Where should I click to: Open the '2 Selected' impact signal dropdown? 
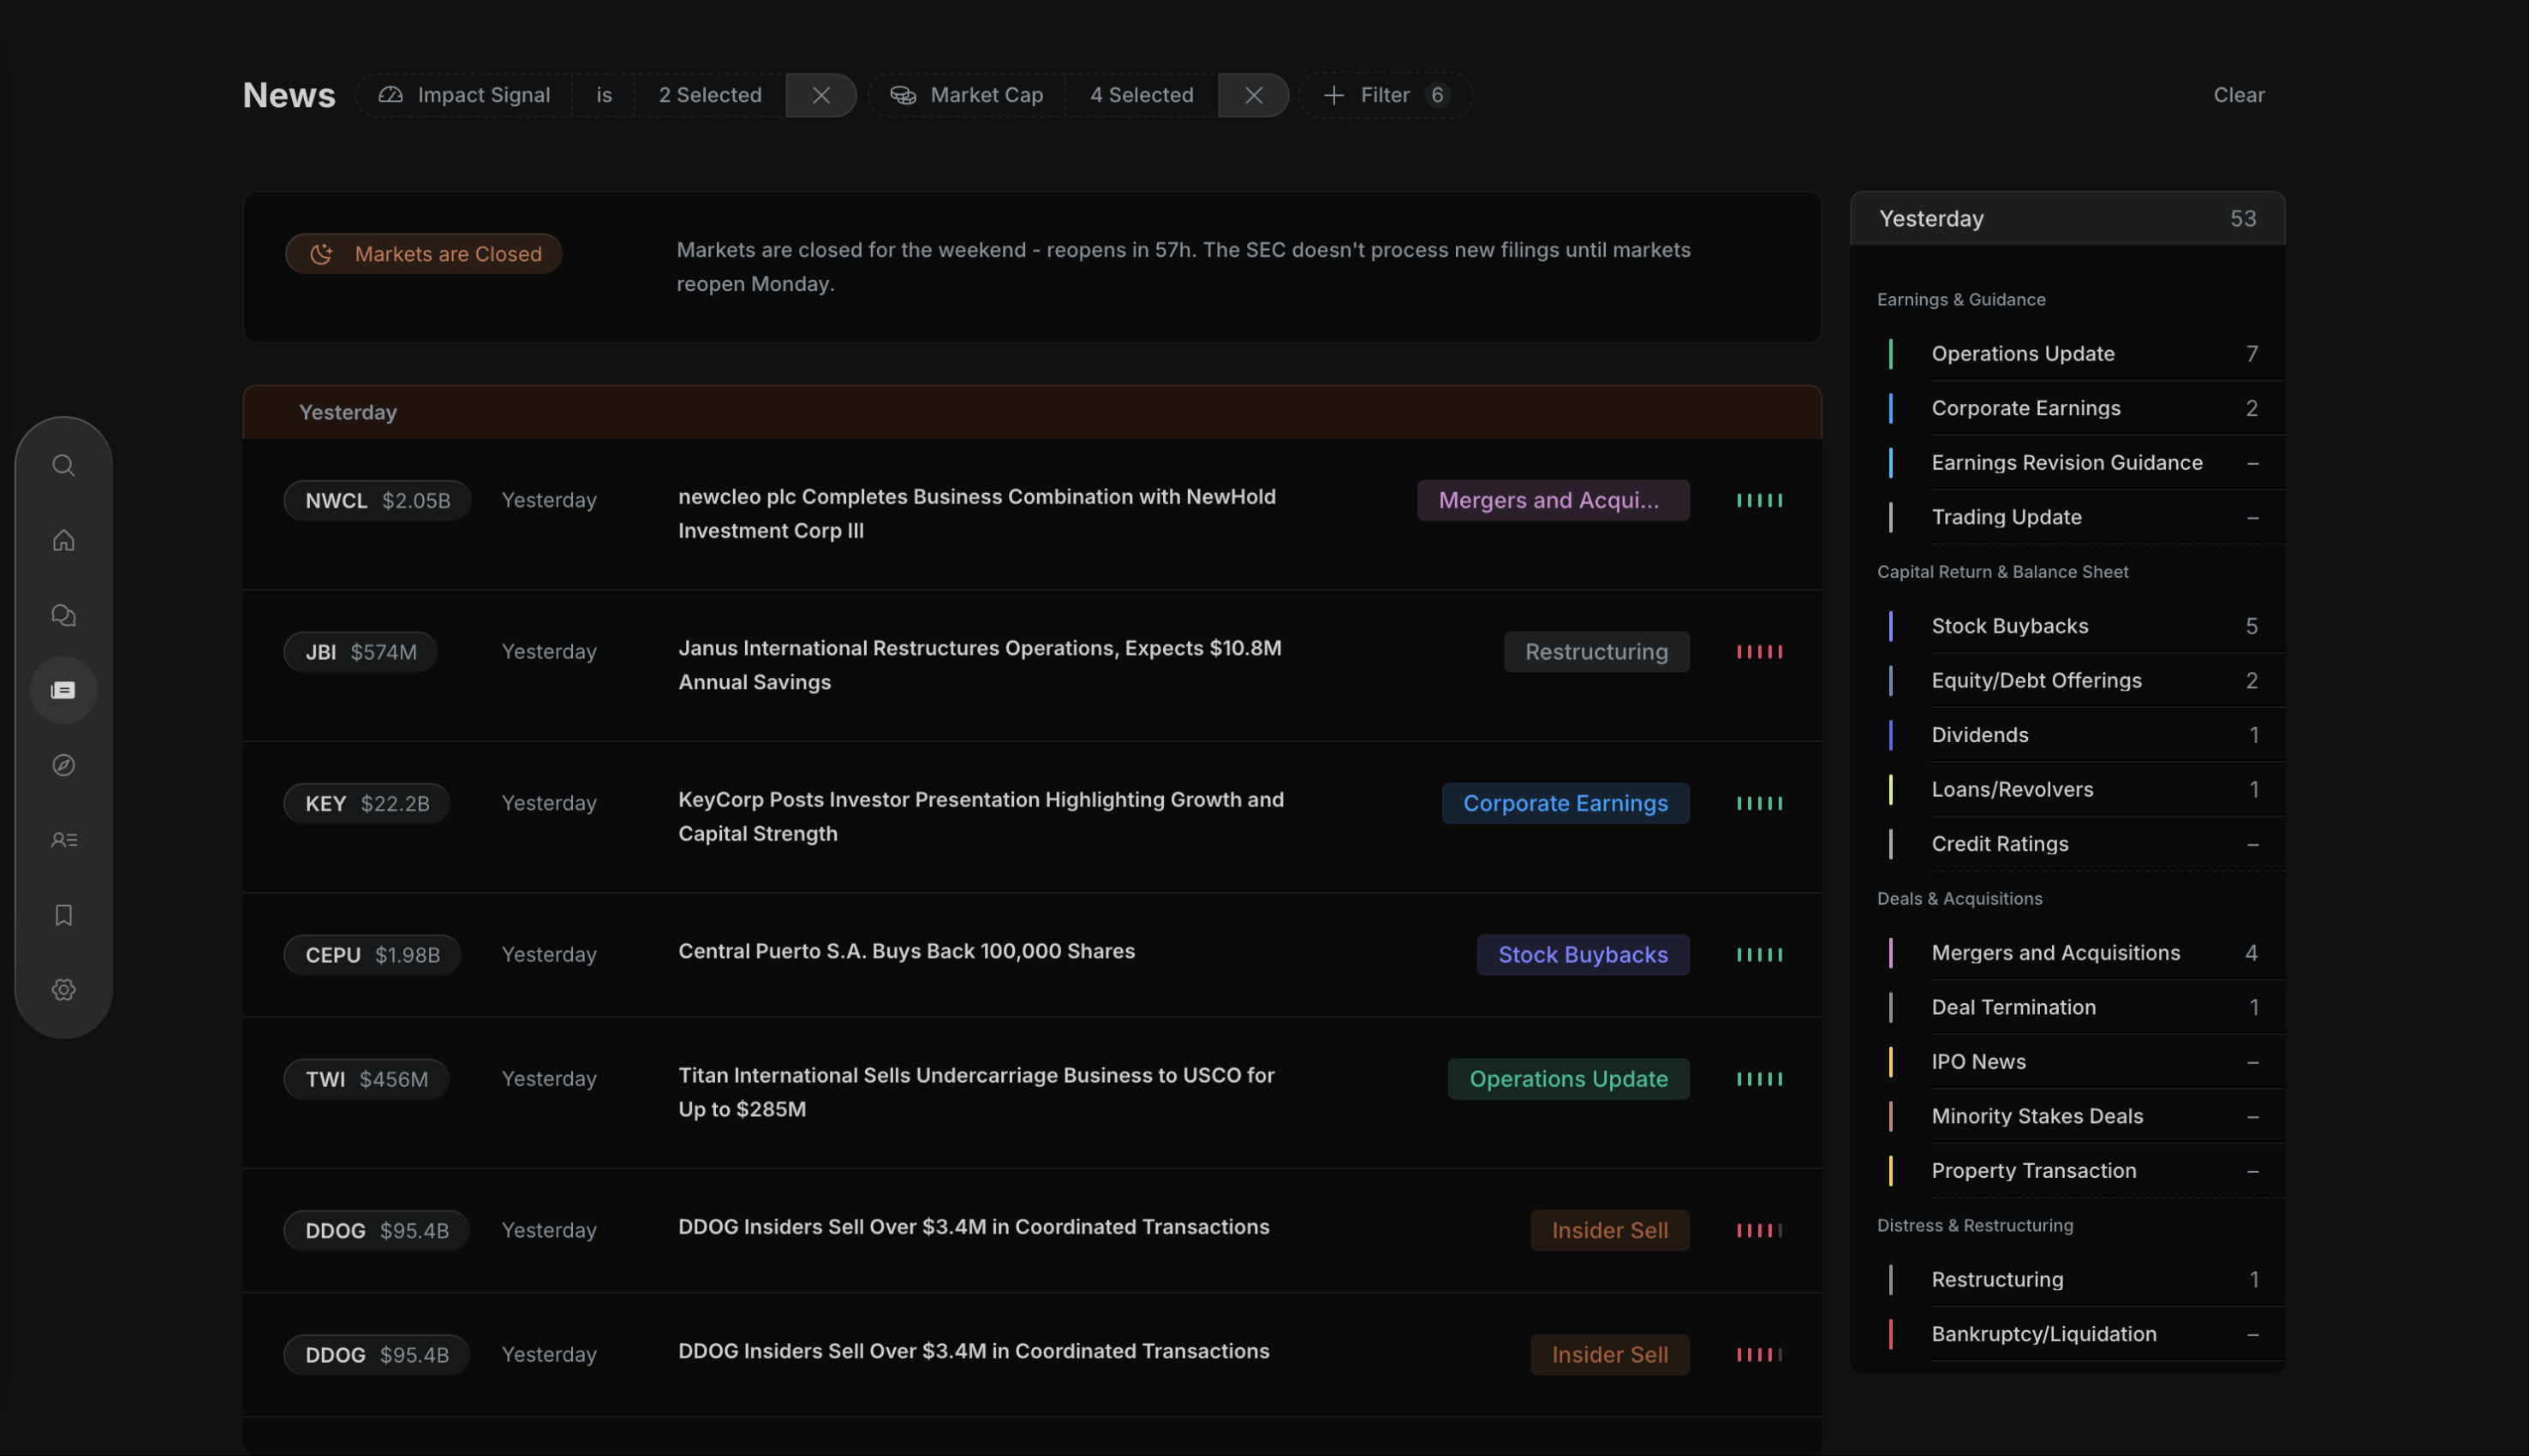click(709, 95)
